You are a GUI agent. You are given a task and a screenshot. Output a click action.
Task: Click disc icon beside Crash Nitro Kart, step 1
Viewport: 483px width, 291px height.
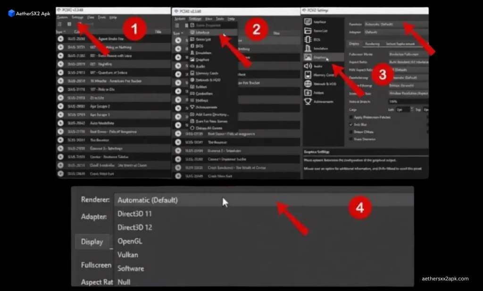61,173
